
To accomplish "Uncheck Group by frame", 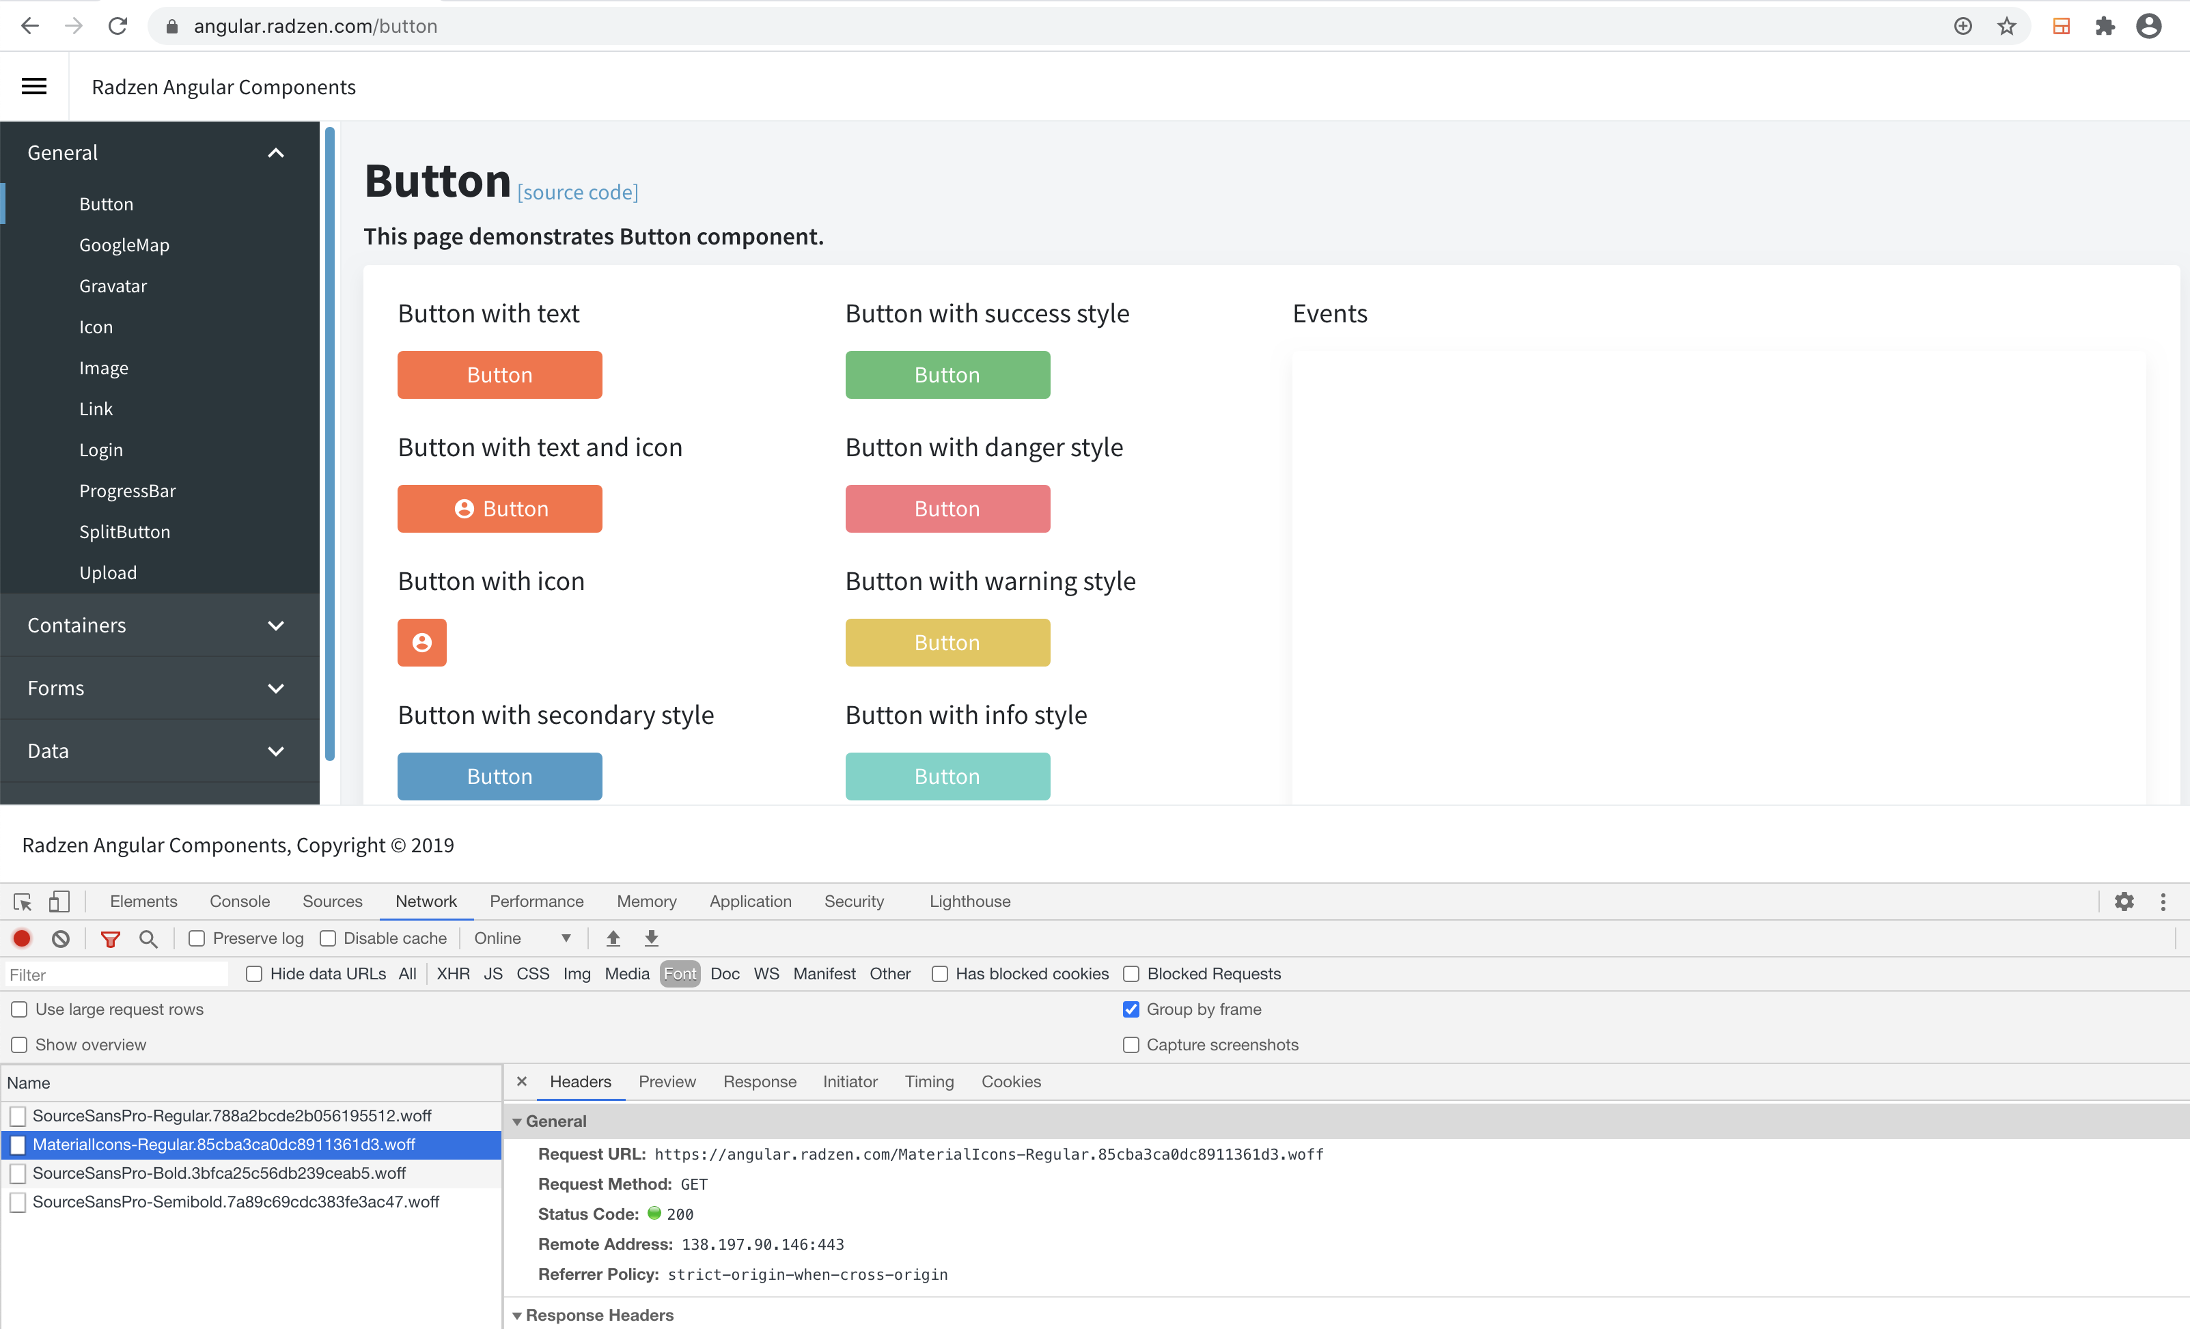I will pos(1131,1009).
